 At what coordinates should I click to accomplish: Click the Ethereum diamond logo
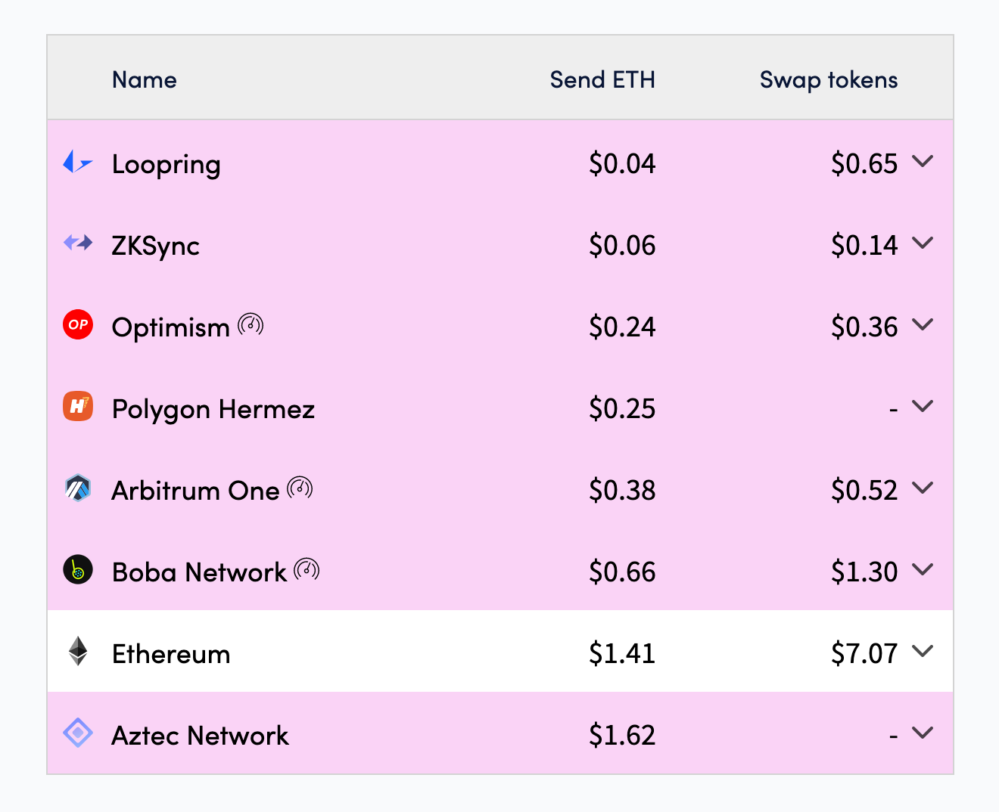coord(77,651)
